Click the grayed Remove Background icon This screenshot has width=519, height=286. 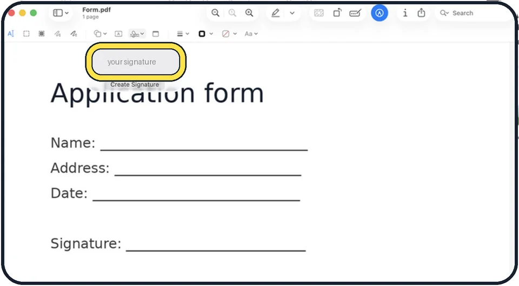click(x=319, y=13)
